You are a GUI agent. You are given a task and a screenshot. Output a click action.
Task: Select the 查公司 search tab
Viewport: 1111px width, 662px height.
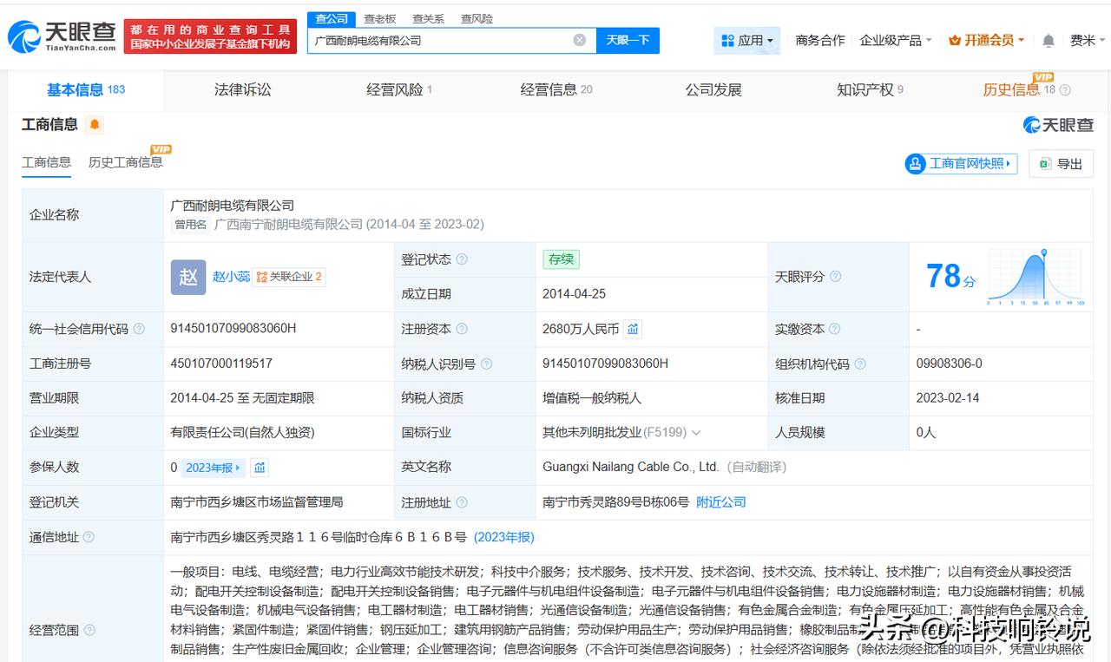(332, 18)
